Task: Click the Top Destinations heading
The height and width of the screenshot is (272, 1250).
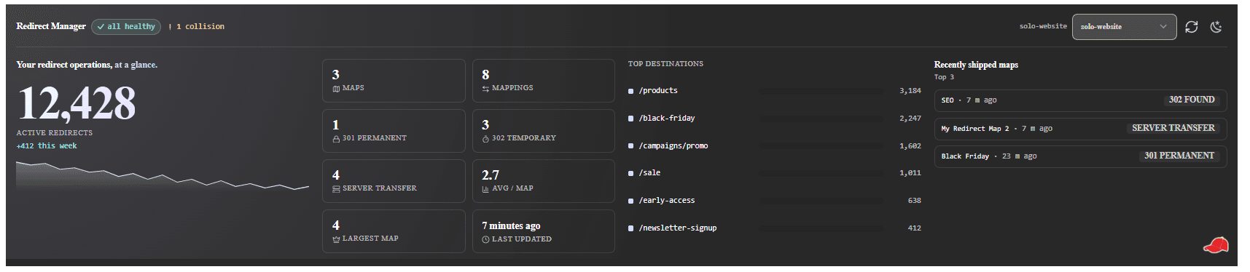Action: click(665, 64)
